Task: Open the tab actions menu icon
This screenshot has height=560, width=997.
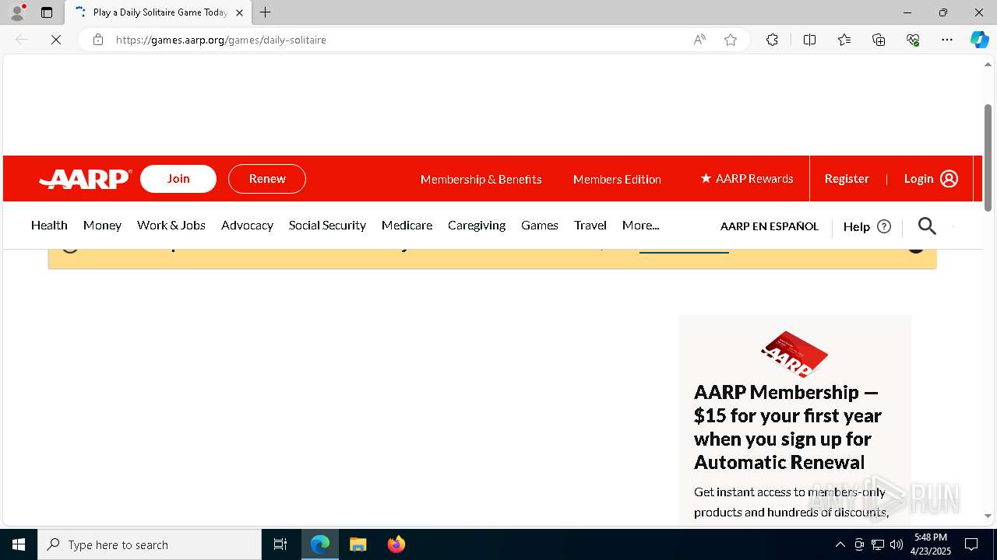Action: point(47,12)
